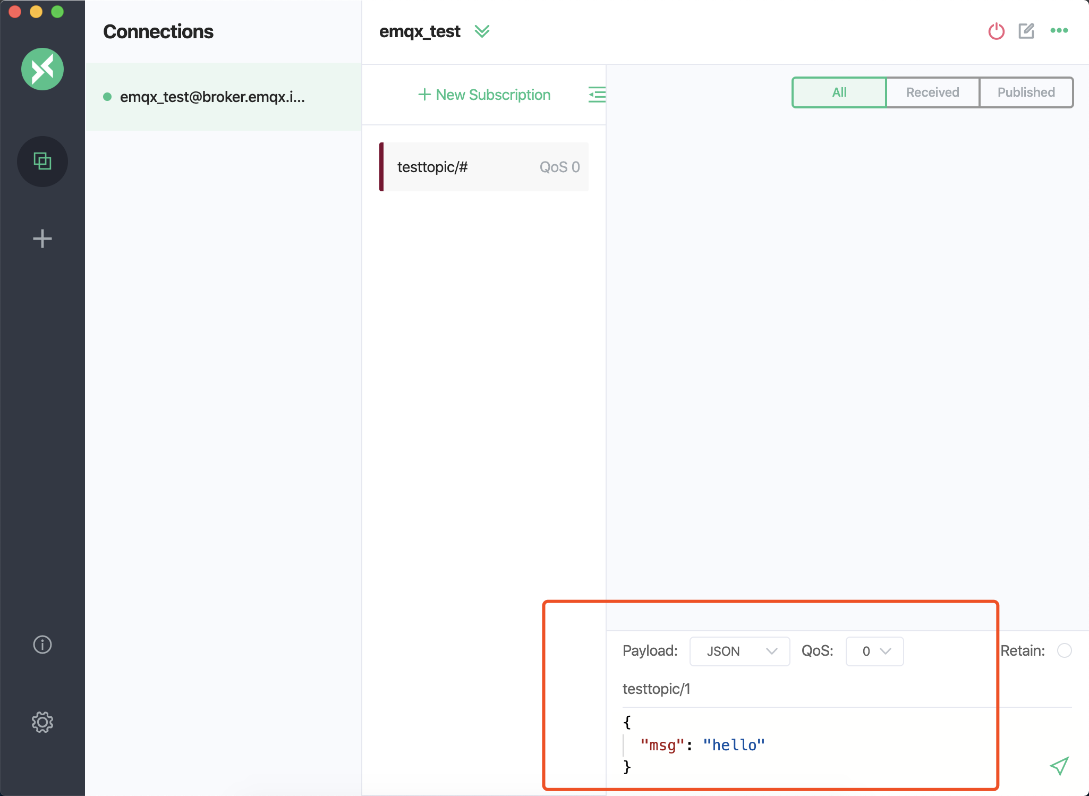Click the red power disconnect icon
1089x796 pixels.
coord(996,31)
